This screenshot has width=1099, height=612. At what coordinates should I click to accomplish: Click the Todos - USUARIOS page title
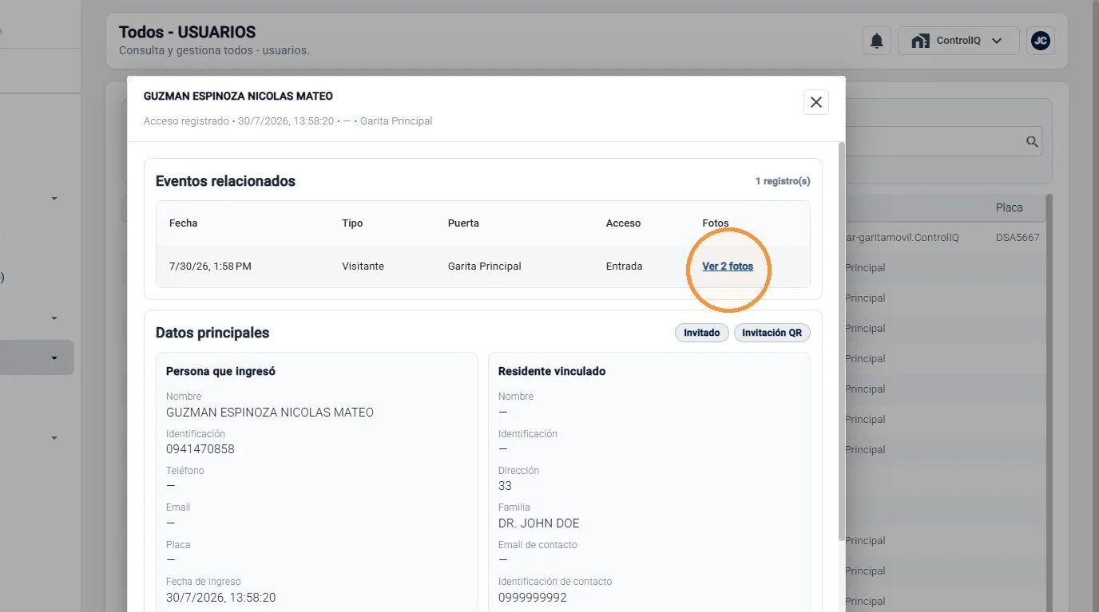[187, 33]
